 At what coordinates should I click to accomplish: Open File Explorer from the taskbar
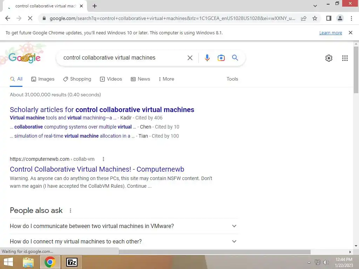click(28, 262)
